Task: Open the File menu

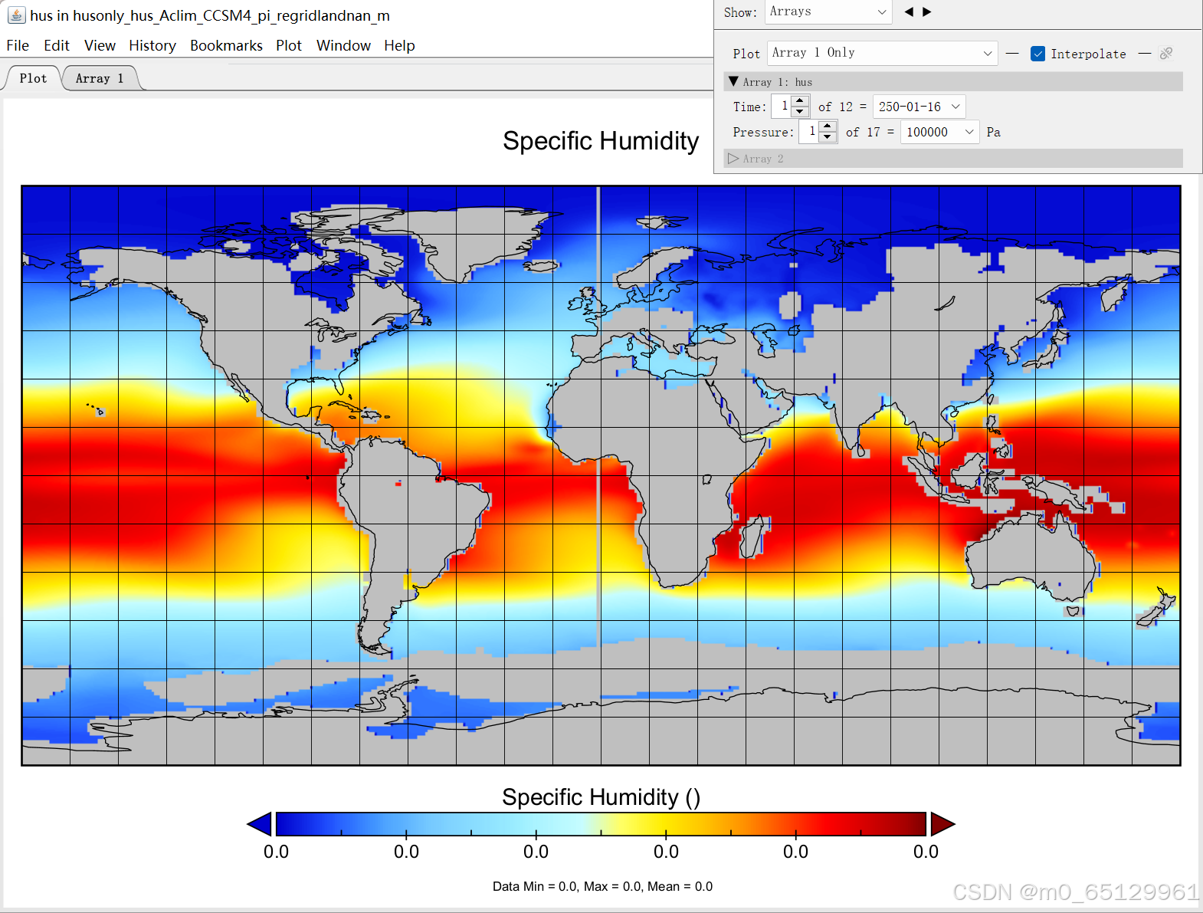Action: point(18,45)
